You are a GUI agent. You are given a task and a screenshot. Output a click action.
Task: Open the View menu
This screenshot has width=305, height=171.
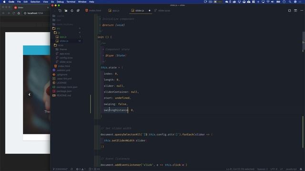[46, 2]
